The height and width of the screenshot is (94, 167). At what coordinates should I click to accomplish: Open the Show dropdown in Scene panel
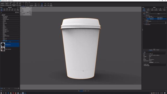coord(147,12)
